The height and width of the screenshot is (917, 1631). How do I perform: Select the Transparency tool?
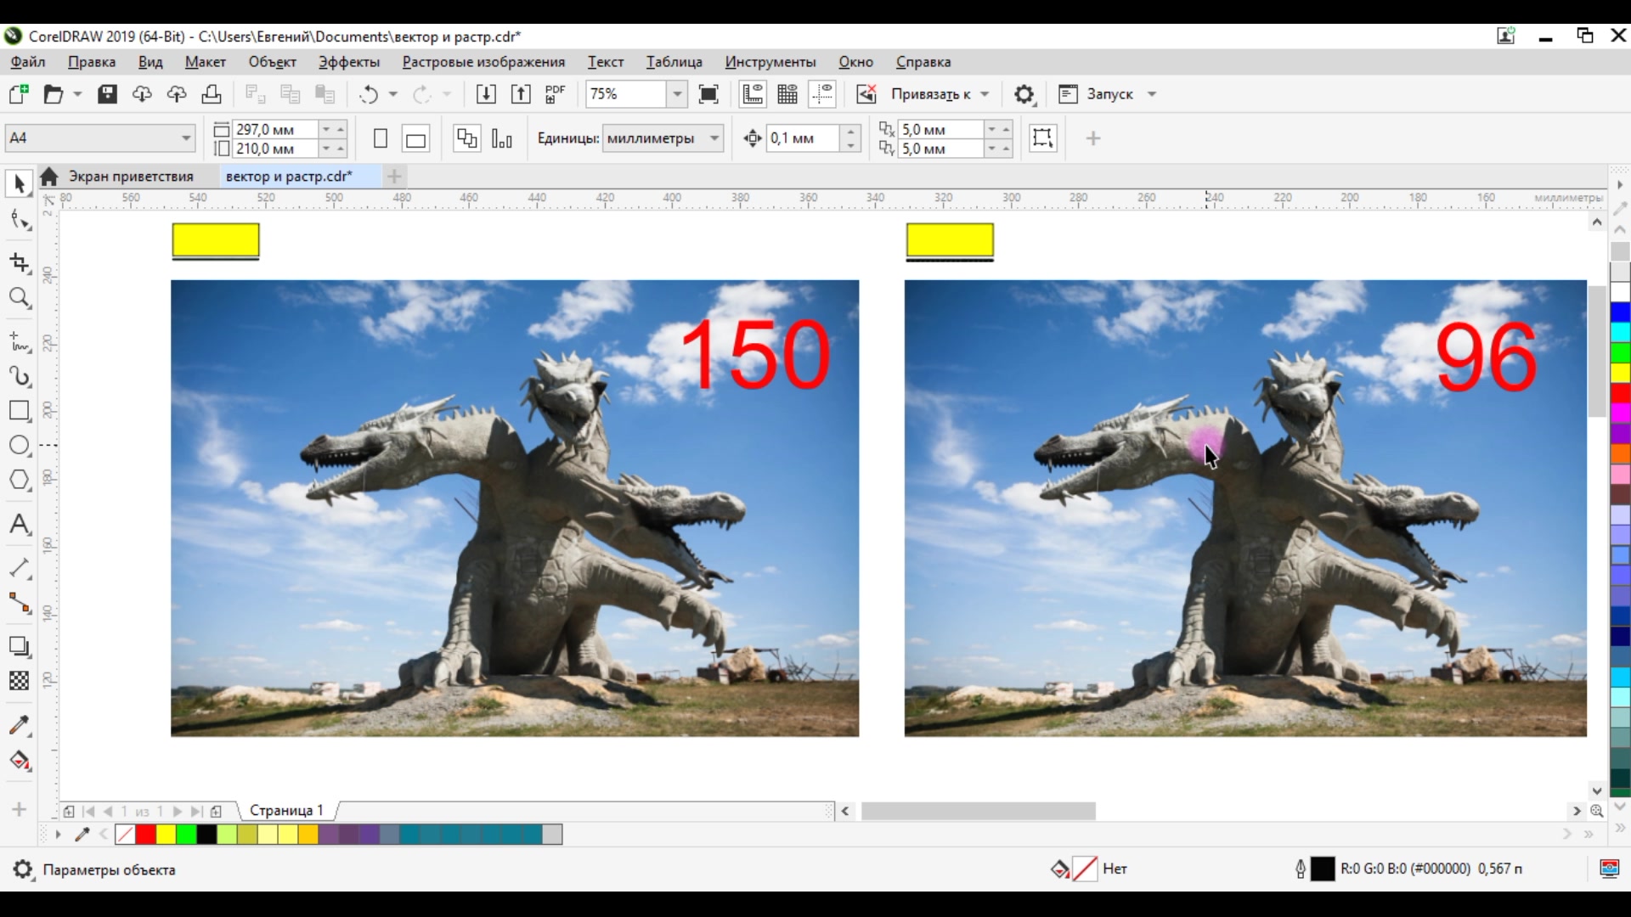click(20, 681)
